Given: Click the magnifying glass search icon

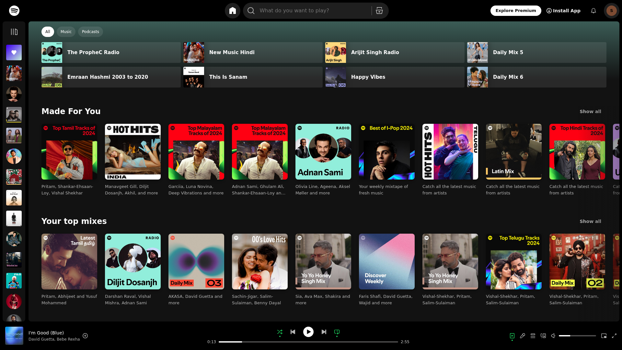Looking at the screenshot, I should [x=251, y=11].
